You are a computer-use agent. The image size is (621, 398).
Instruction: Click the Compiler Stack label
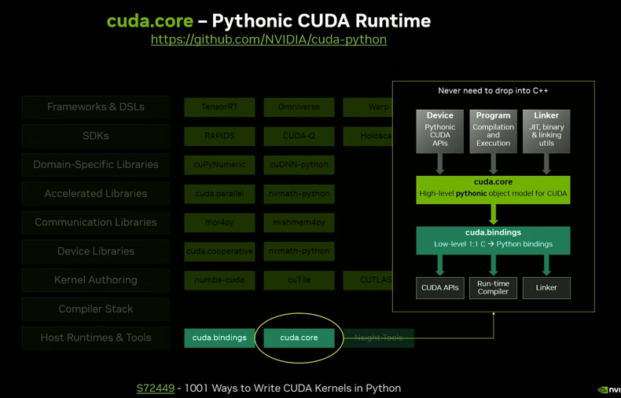click(96, 309)
